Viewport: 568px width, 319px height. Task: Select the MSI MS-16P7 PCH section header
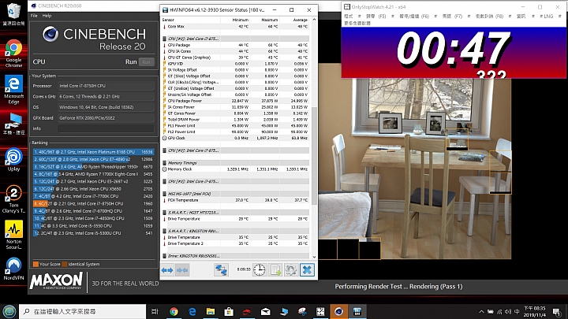pos(236,194)
